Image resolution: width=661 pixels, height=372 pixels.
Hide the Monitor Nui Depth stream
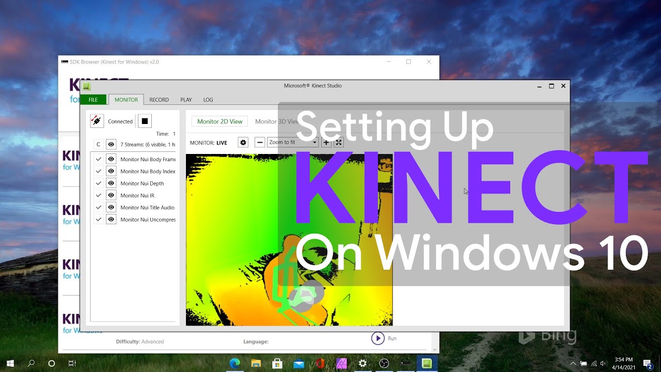tap(111, 183)
